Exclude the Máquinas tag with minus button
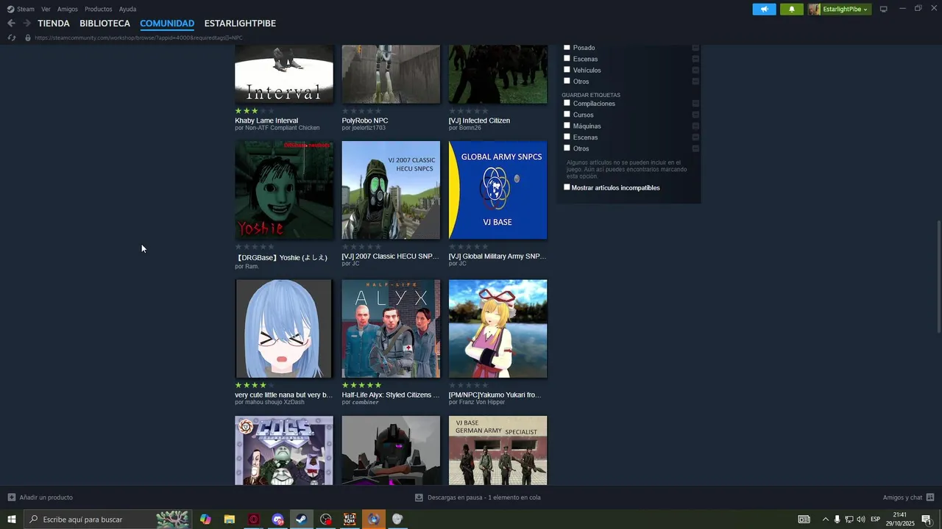The width and height of the screenshot is (942, 529). coord(695,126)
